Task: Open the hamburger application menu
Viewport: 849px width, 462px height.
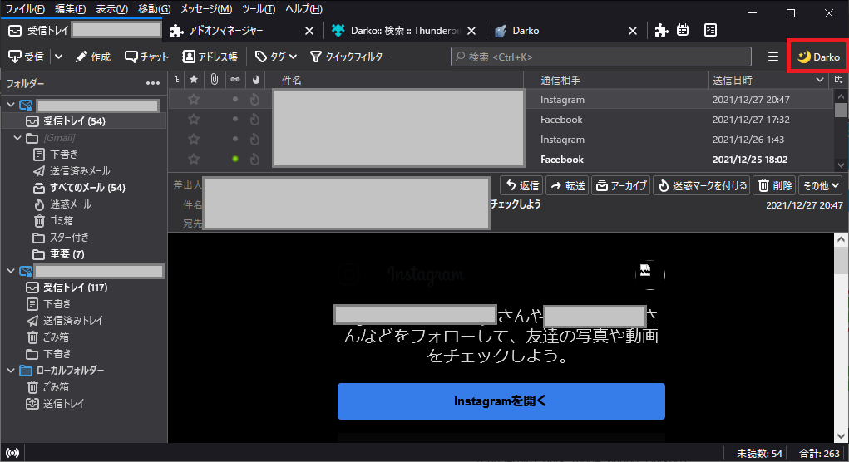Action: [x=772, y=57]
